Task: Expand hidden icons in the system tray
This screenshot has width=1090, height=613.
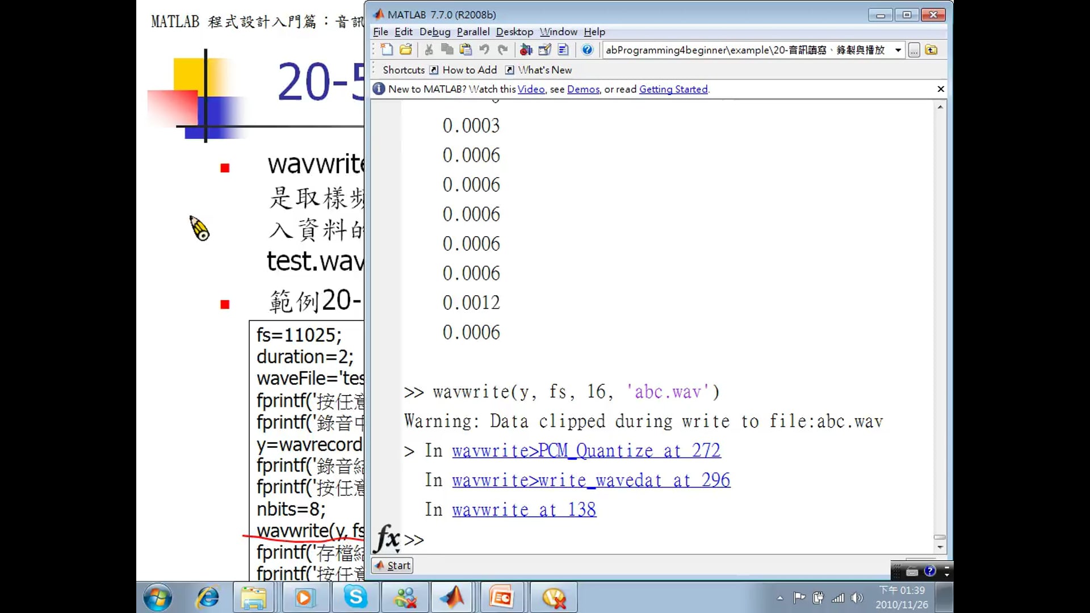Action: pos(780,598)
